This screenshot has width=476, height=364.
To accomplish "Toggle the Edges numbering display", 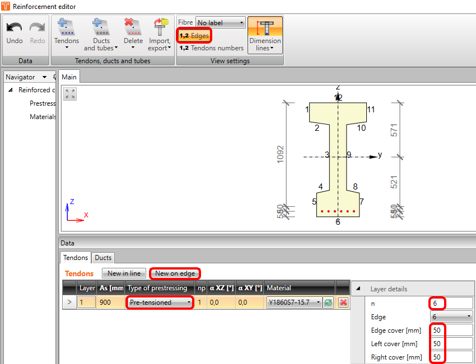I will click(194, 36).
